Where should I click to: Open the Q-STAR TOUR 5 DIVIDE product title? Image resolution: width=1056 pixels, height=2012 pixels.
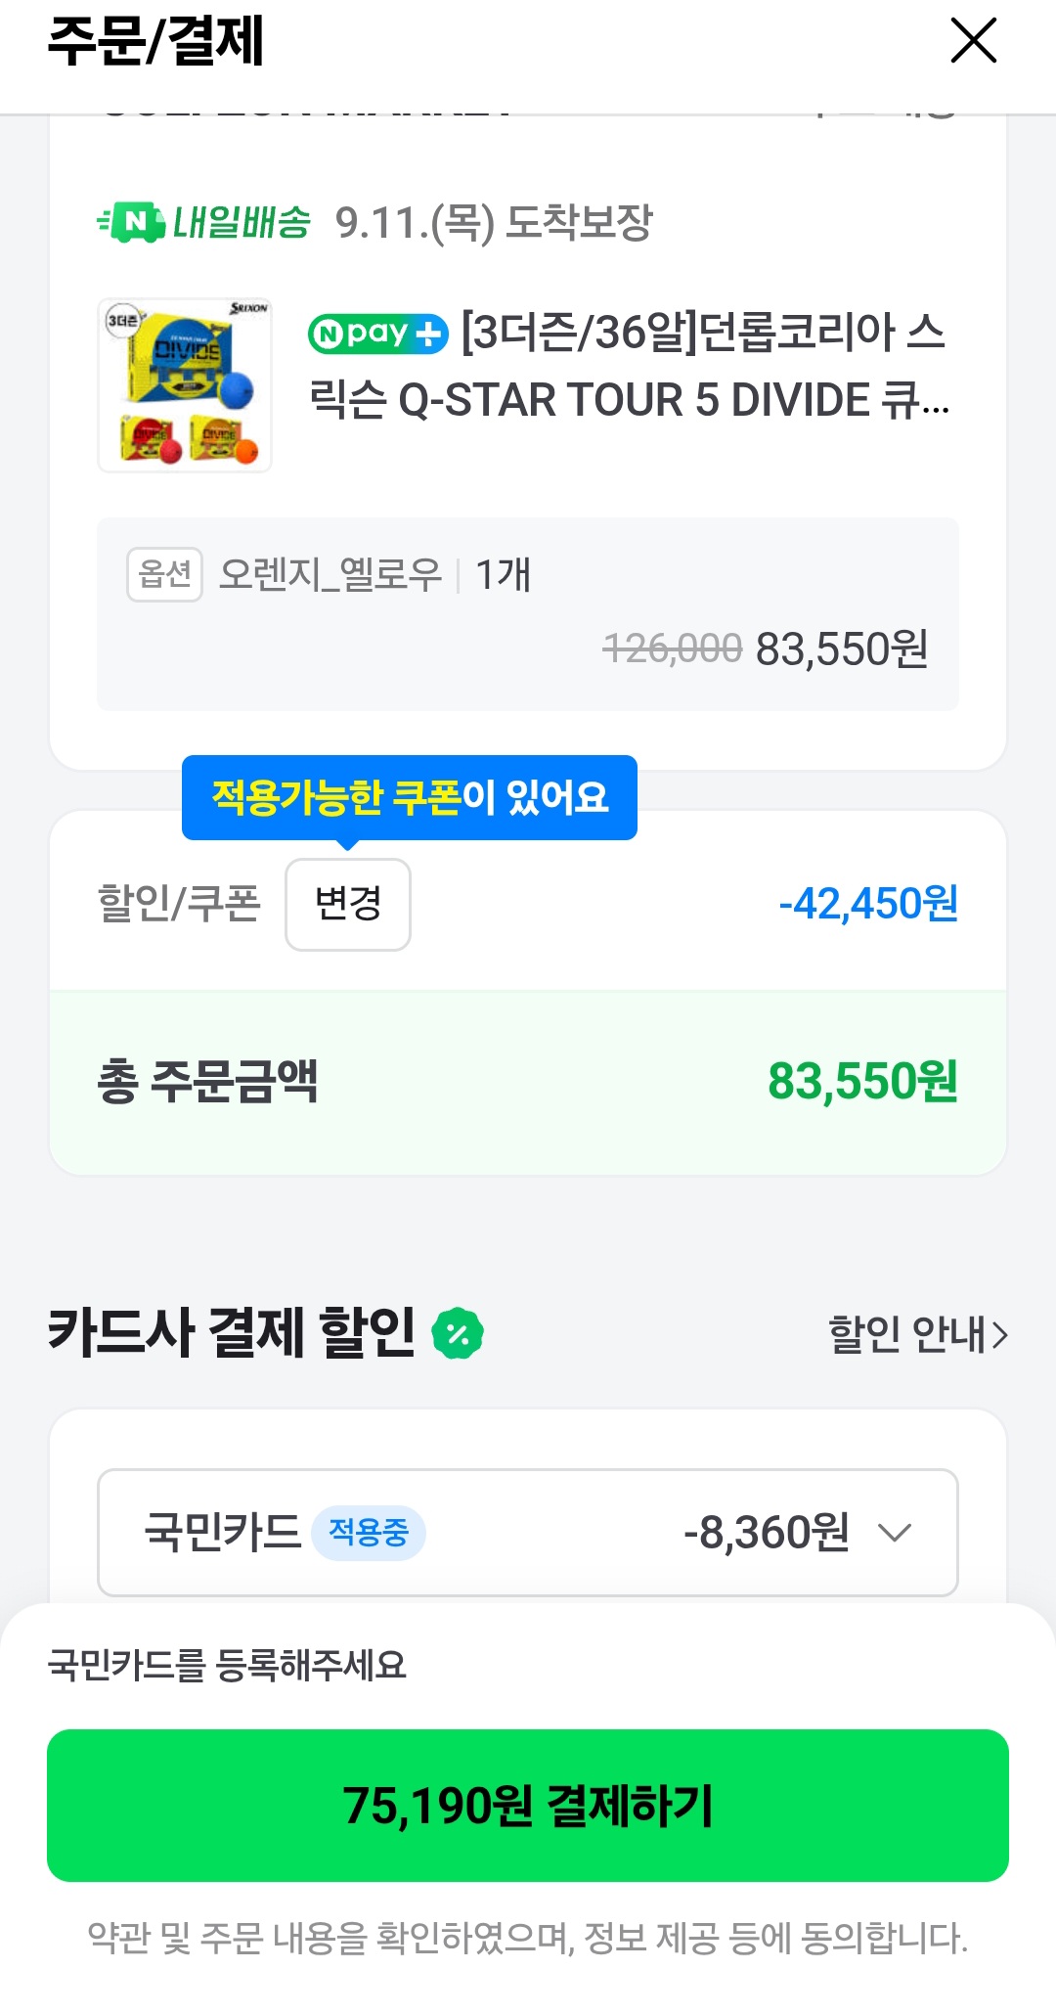628,366
